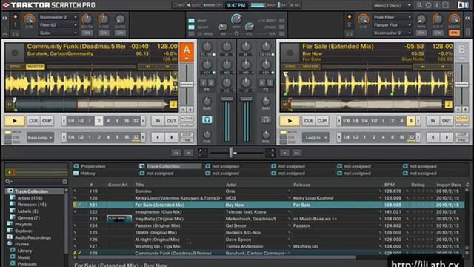
Task: Click Deck A CUE button
Action: point(33,121)
